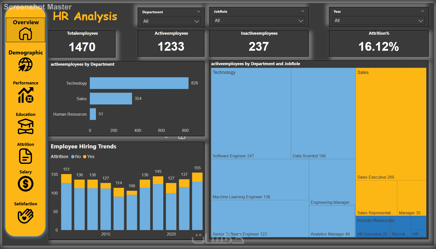Viewport: 436px width, 249px height.
Task: Click the Salary dollar coin icon
Action: (x=26, y=184)
